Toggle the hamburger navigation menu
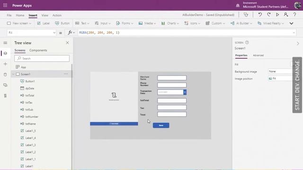303x170 pixels. [5, 43]
